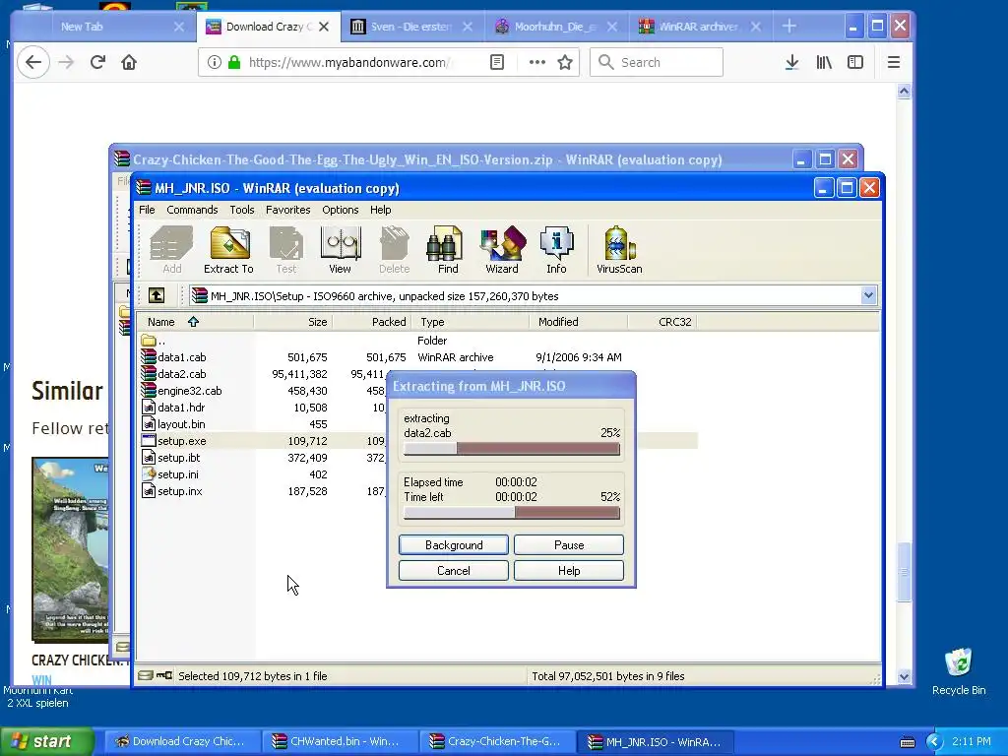
Task: Open Firefox downloads arrow
Action: click(792, 62)
